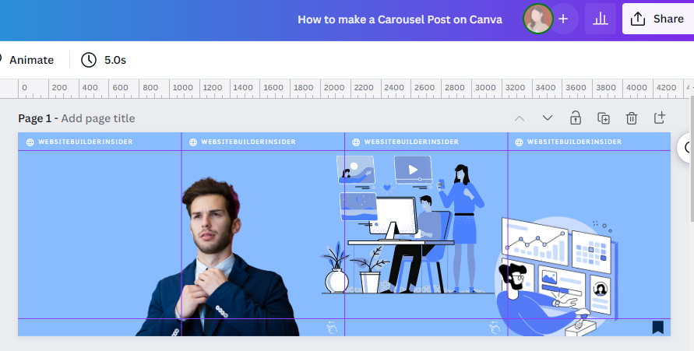
Task: Duplicate page with the copy icon
Action: coord(604,118)
